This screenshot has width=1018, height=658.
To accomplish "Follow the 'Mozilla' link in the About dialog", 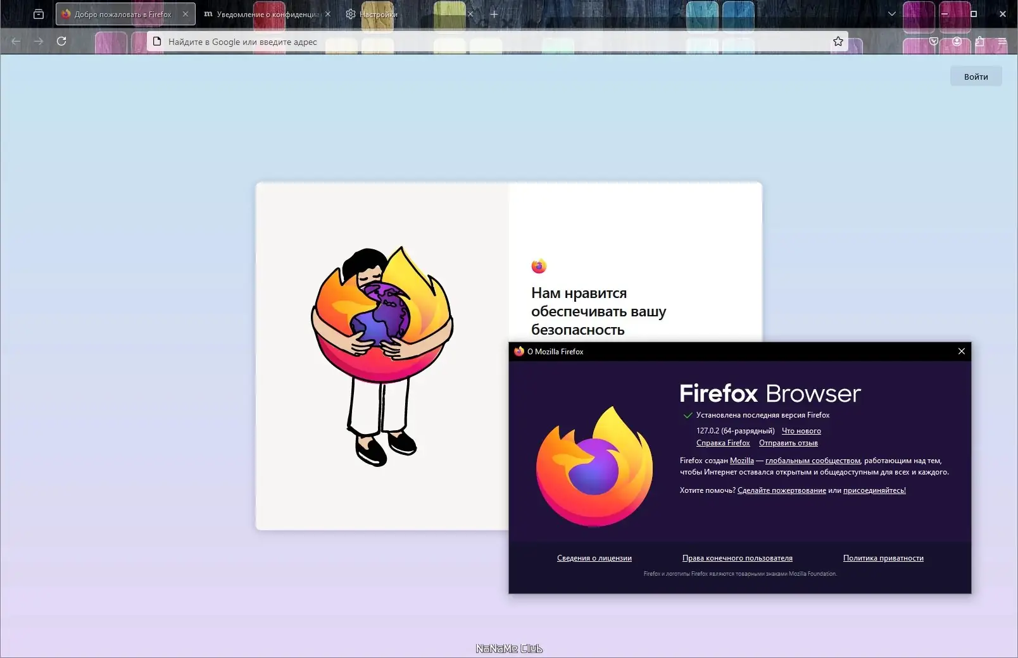I will (742, 461).
